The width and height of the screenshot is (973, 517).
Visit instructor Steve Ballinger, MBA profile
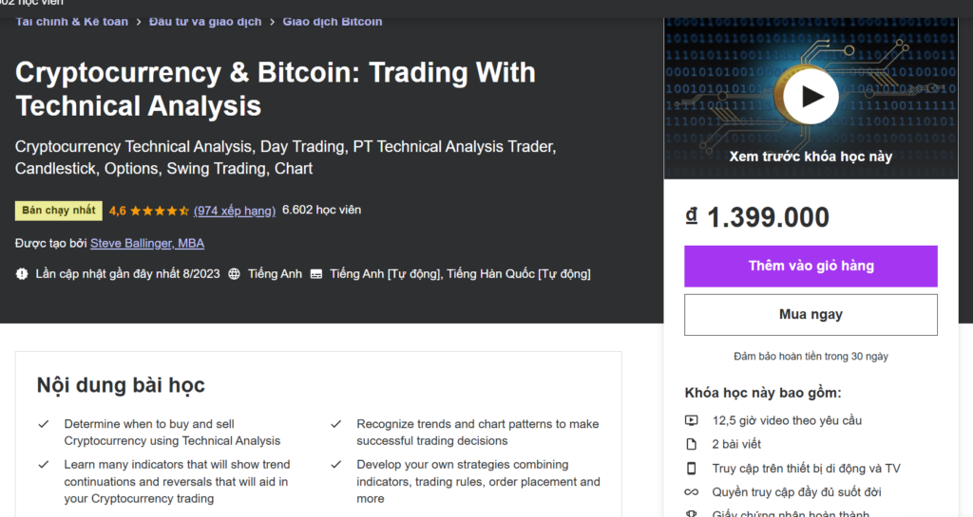[147, 244]
